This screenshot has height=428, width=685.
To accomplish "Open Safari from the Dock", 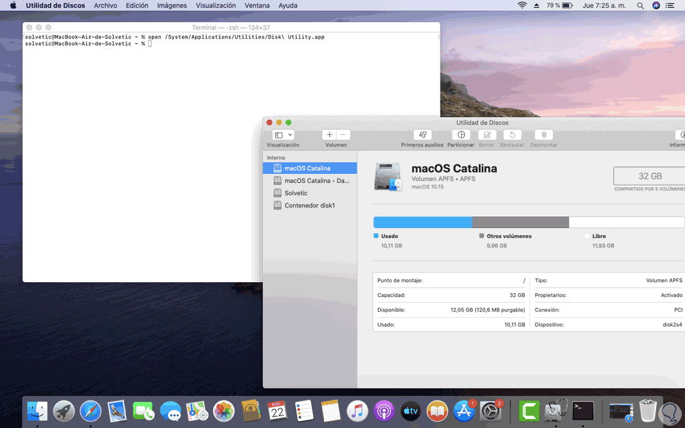I will (91, 411).
